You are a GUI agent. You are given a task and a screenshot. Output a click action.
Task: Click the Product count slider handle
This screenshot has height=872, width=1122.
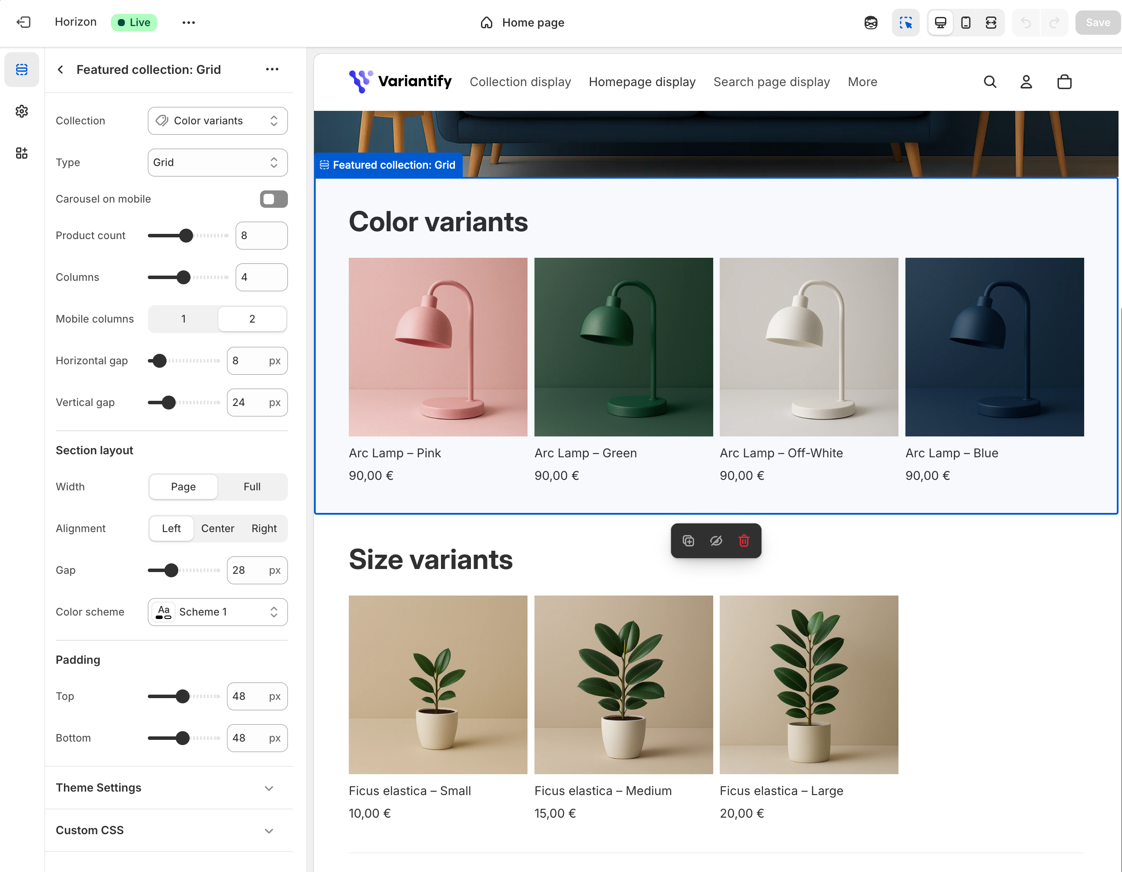click(186, 236)
